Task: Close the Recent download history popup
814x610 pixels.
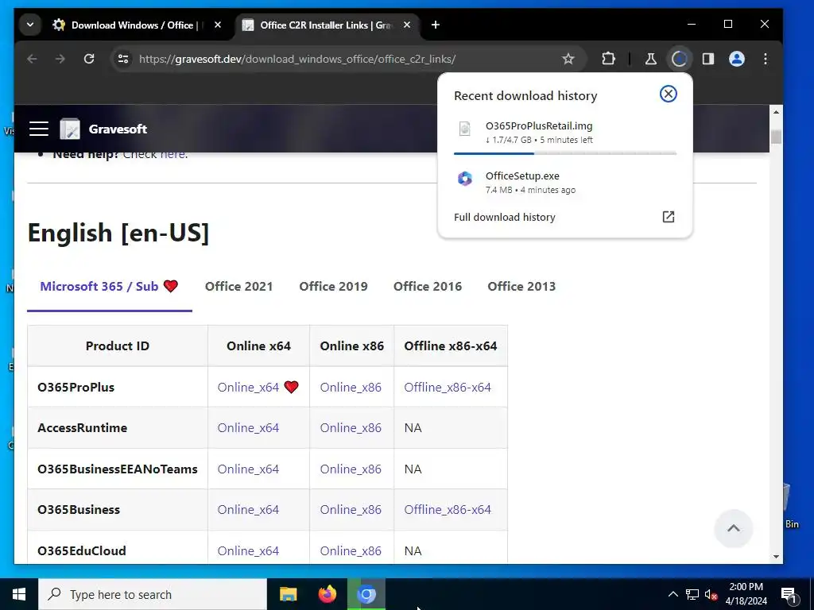Action: coord(668,94)
